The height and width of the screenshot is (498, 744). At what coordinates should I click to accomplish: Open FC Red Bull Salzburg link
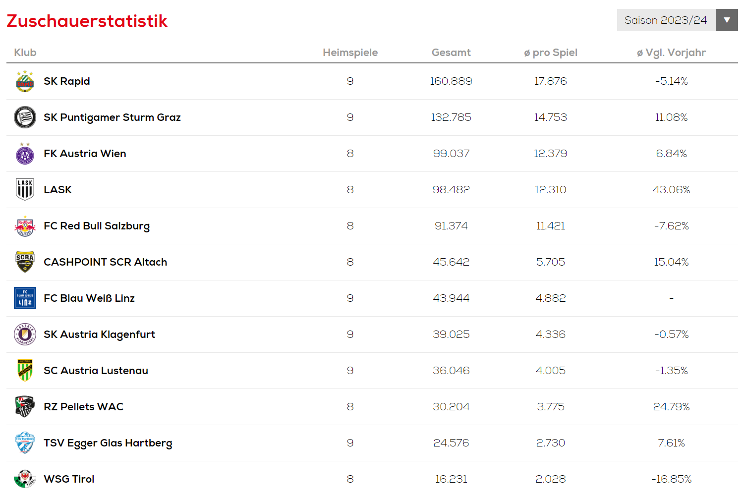click(97, 226)
